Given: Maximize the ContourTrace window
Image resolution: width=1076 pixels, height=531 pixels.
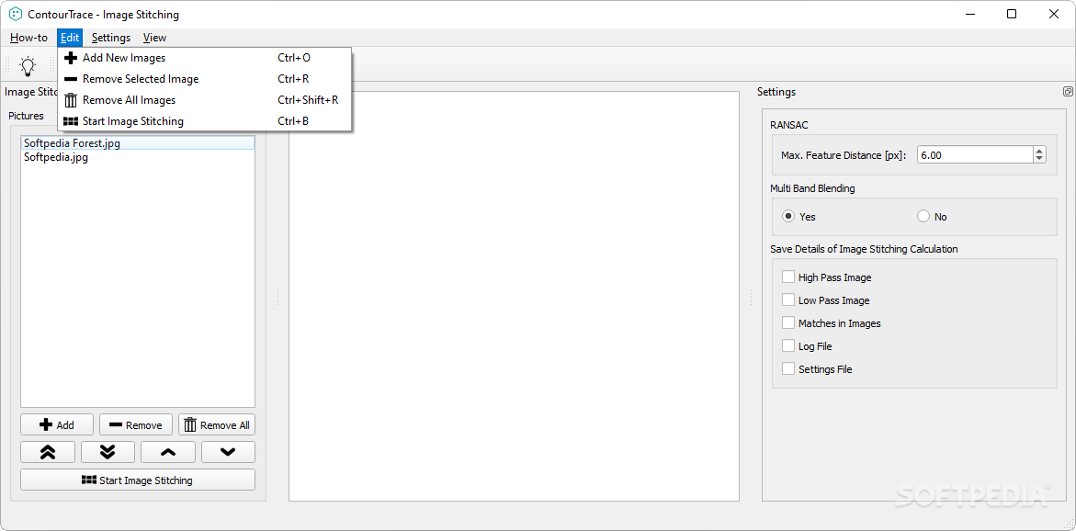Looking at the screenshot, I should (1012, 14).
